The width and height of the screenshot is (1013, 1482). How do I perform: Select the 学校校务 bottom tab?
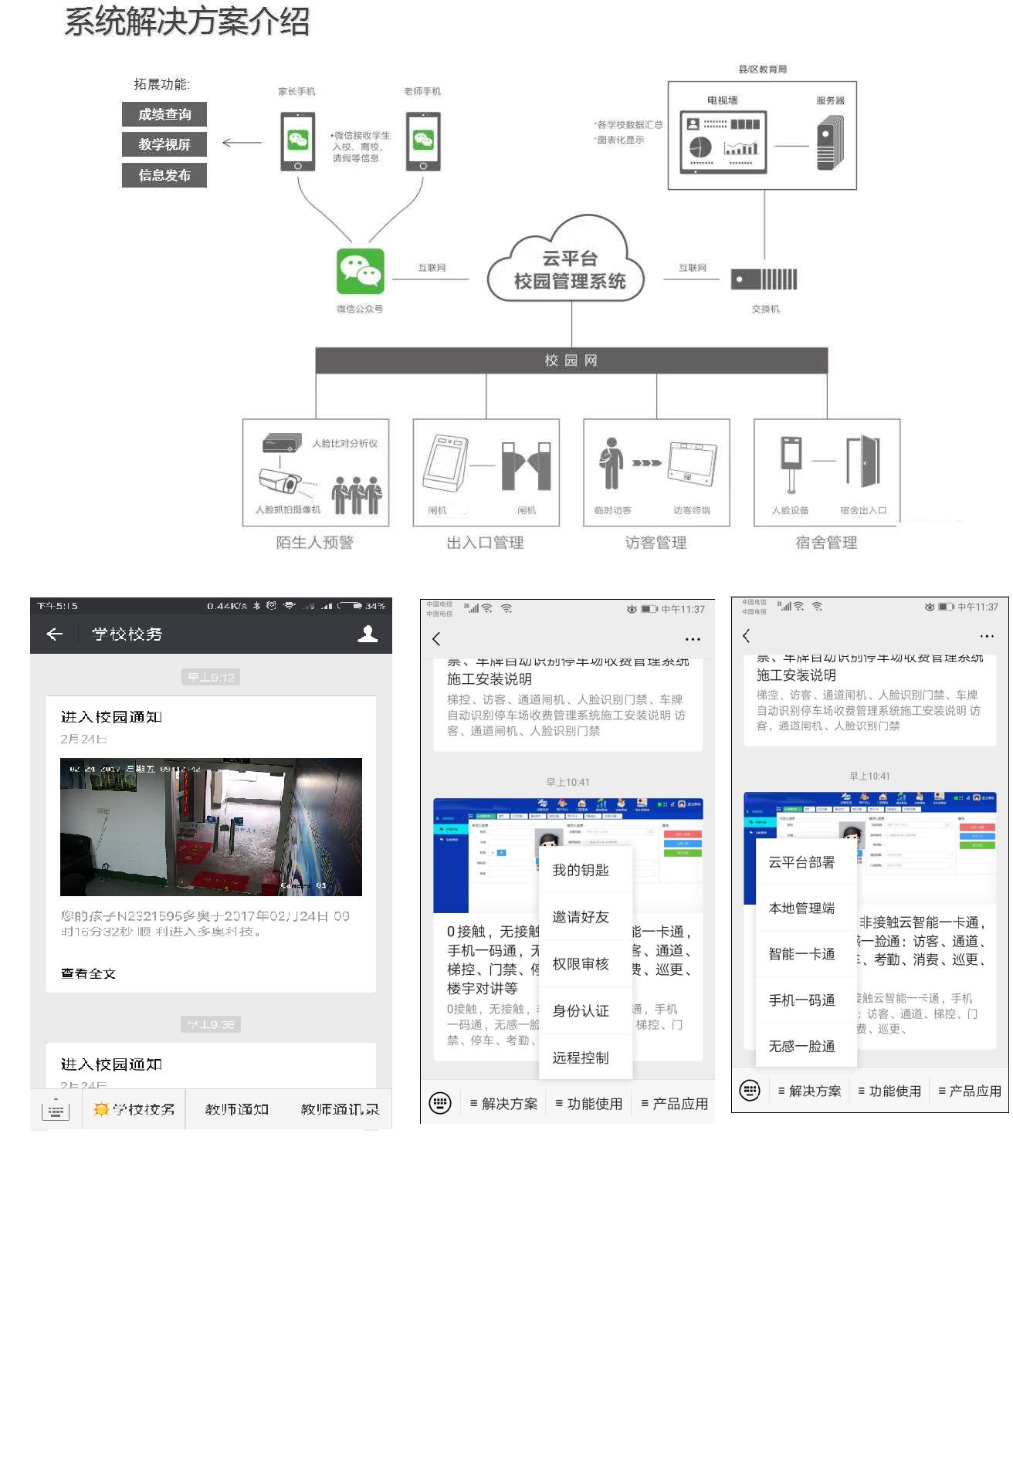[x=134, y=1109]
